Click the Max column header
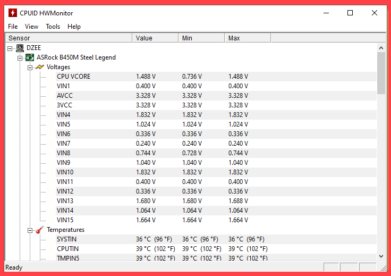This screenshot has height=276, width=391. 248,38
